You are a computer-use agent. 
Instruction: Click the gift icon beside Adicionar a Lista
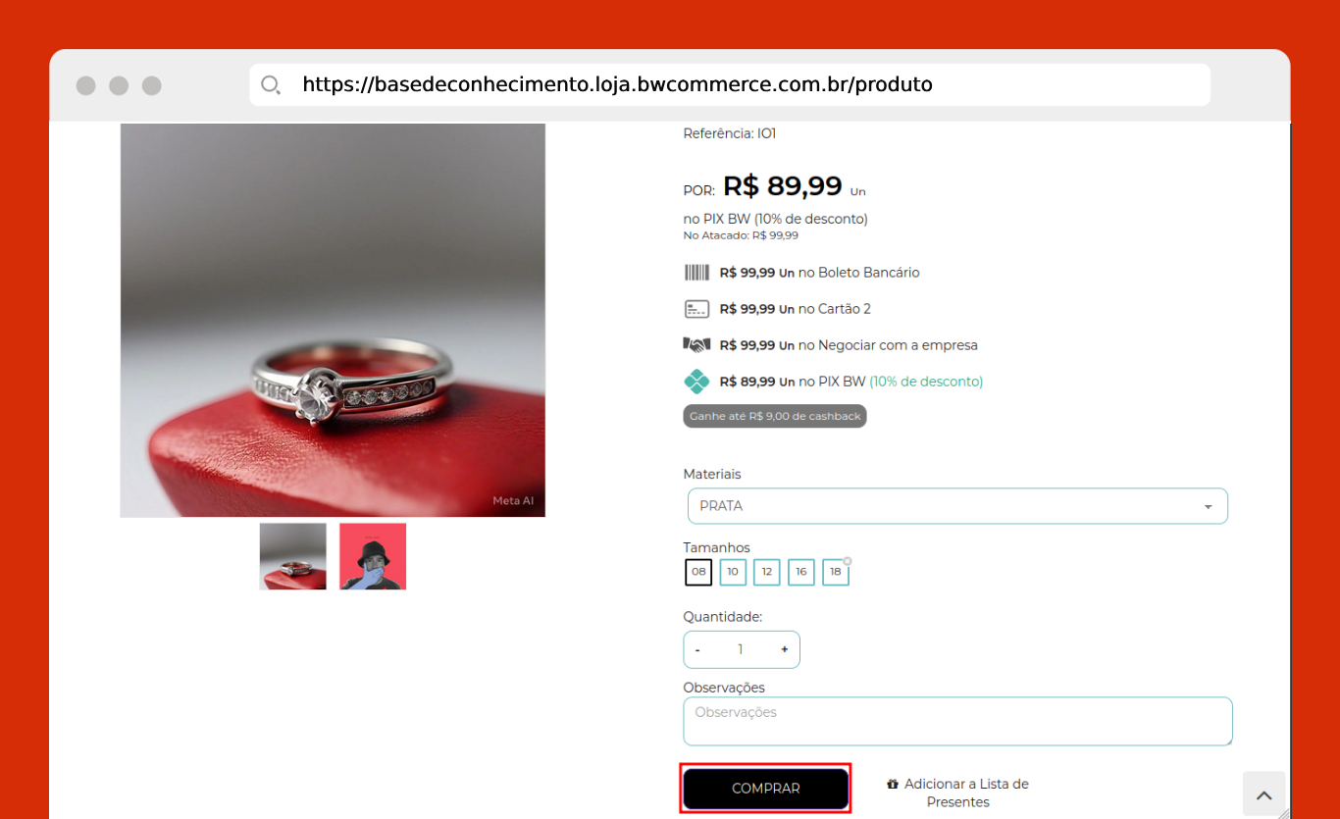893,785
